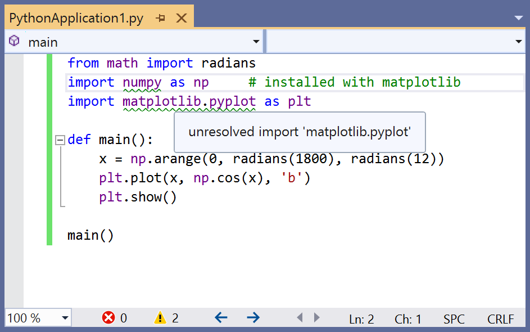Viewport: 530px width, 332px height.
Task: Click the underlined numpy import
Action: (x=142, y=82)
